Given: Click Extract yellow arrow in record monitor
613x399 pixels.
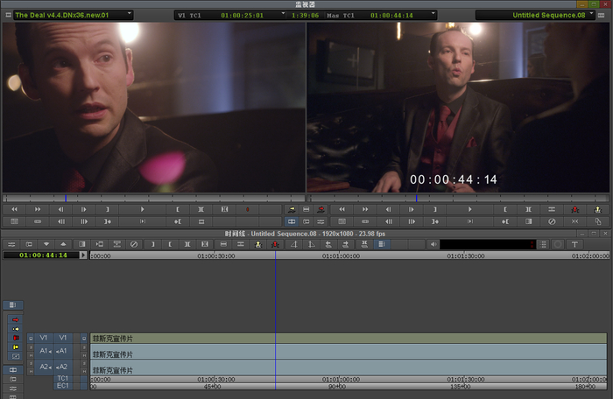Looking at the screenshot, I should (x=598, y=209).
